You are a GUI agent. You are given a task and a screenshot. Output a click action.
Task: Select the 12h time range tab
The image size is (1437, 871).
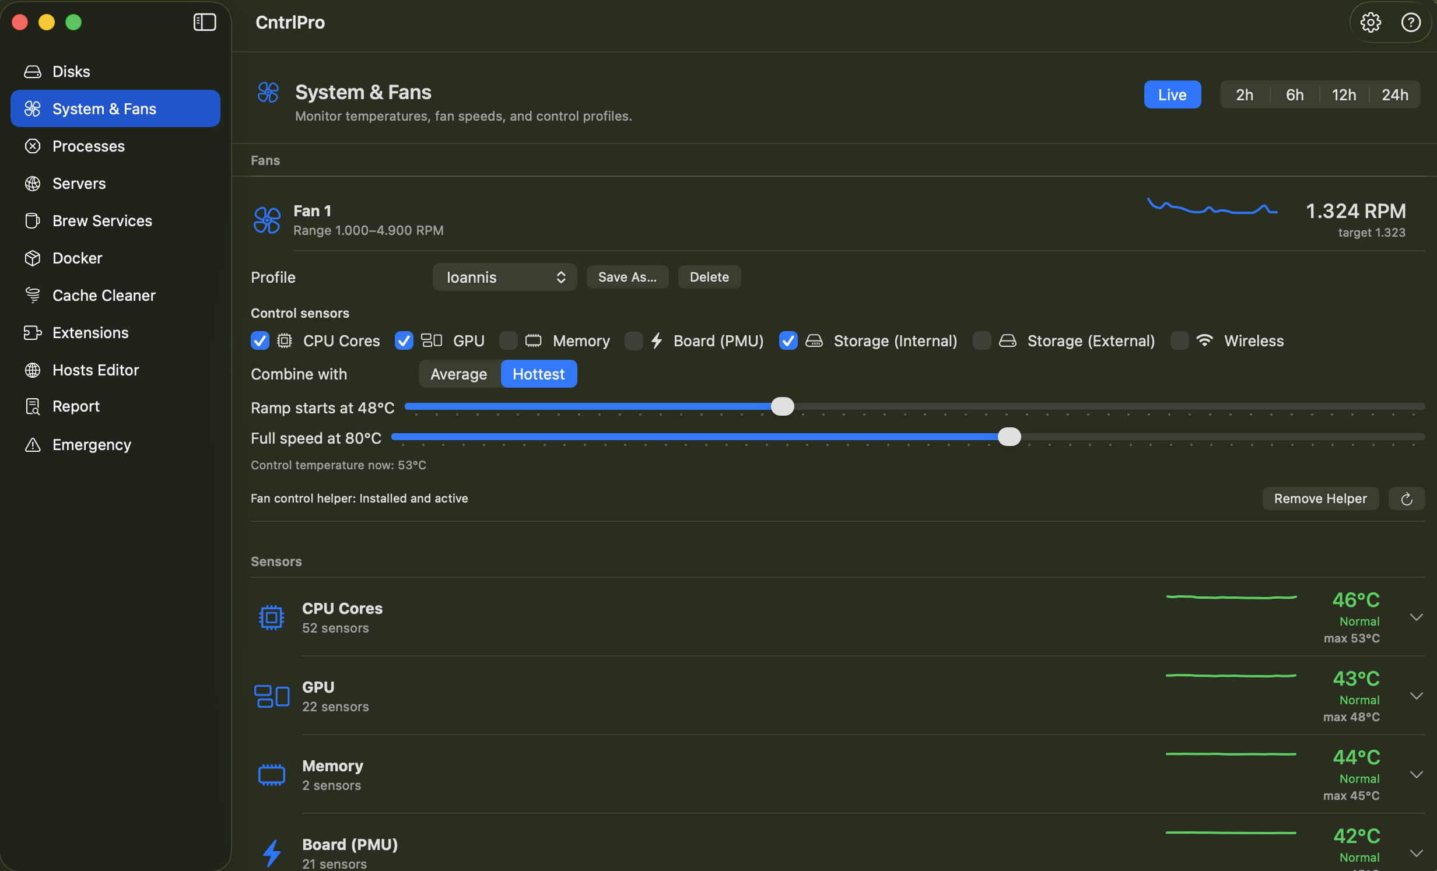coord(1344,94)
